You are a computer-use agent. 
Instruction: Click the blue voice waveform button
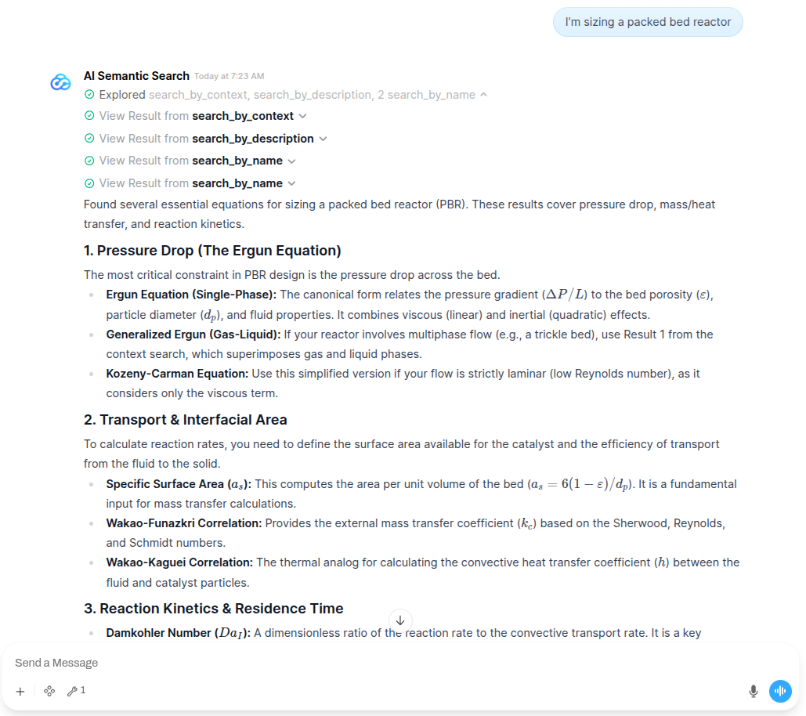(x=780, y=691)
